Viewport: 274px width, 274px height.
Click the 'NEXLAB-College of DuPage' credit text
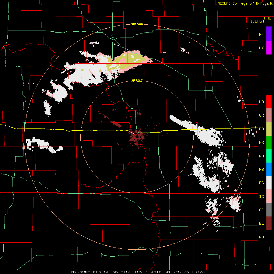pyautogui.click(x=243, y=3)
